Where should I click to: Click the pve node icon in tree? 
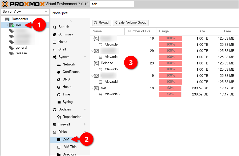pyautogui.click(x=12, y=25)
